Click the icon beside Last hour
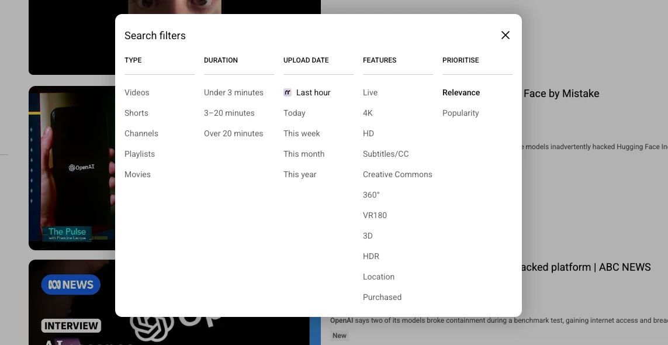This screenshot has height=345, width=668. (x=288, y=92)
